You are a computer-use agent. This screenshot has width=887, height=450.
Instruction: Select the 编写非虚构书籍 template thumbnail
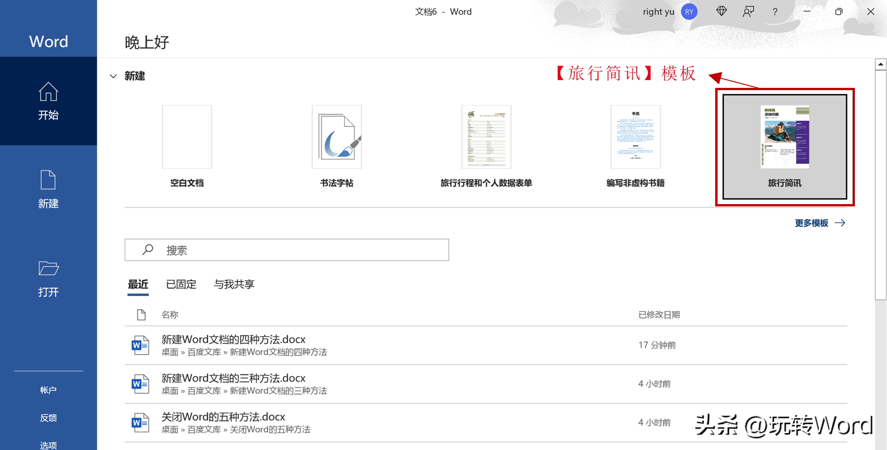[x=636, y=137]
